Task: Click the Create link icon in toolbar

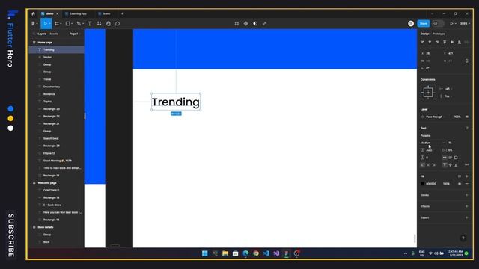Action: (x=264, y=23)
